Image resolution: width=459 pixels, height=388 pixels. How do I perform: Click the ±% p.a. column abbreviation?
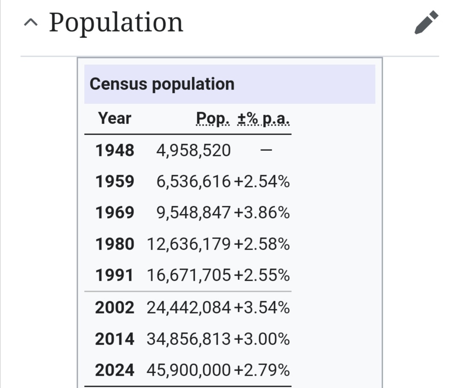pyautogui.click(x=263, y=118)
